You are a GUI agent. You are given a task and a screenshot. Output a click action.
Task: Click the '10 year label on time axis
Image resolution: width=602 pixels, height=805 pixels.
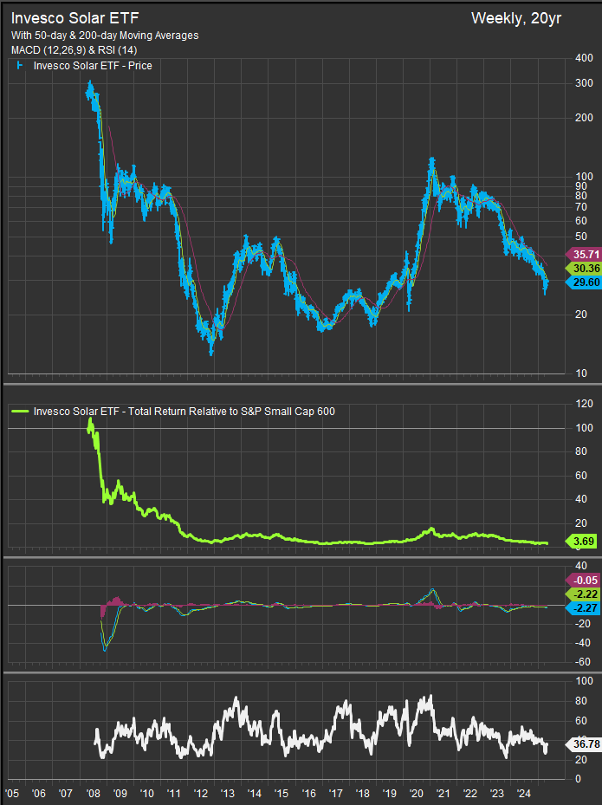(146, 794)
